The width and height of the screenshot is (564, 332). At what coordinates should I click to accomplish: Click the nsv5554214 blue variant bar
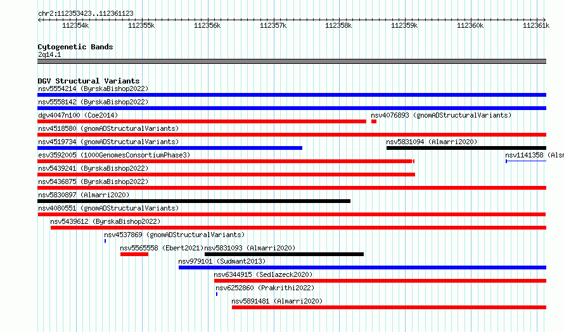[x=292, y=95]
